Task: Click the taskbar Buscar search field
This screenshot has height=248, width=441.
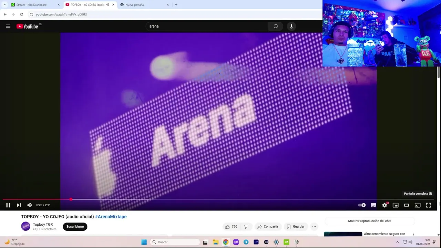Action: [x=175, y=242]
